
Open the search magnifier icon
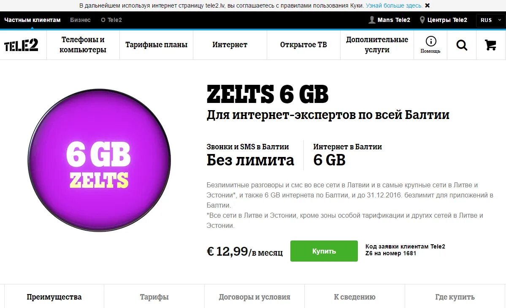point(461,45)
